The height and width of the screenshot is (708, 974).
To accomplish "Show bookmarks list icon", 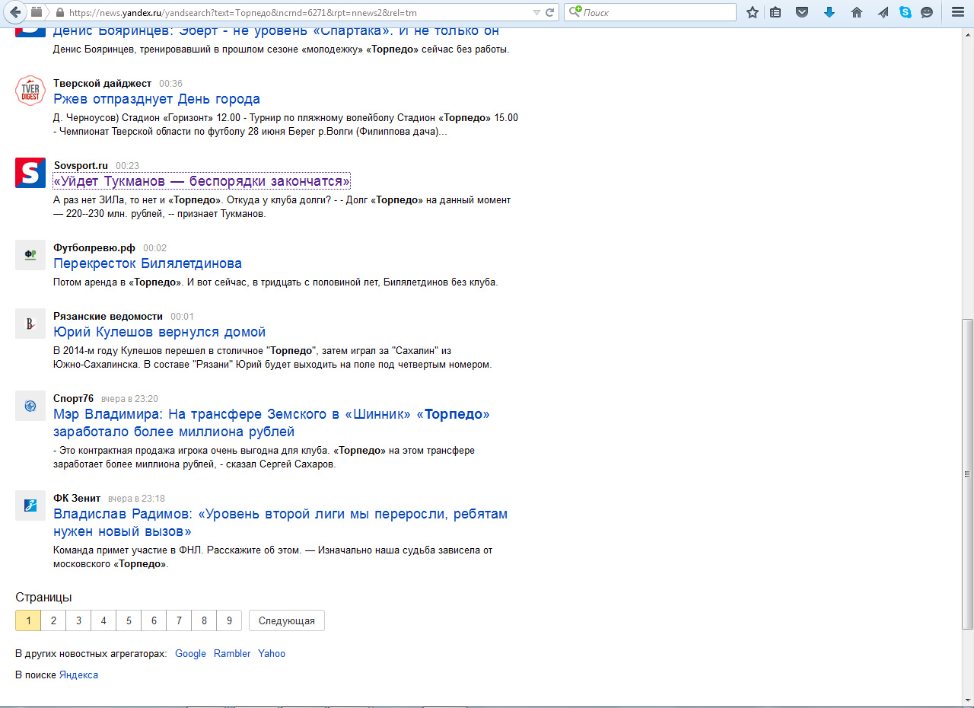I will tap(775, 12).
